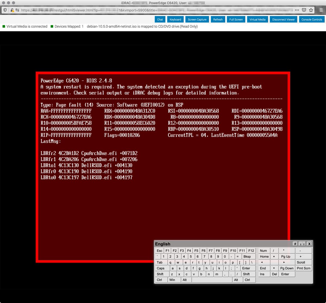
Task: Click Disconnect Viewer
Action: point(283,19)
